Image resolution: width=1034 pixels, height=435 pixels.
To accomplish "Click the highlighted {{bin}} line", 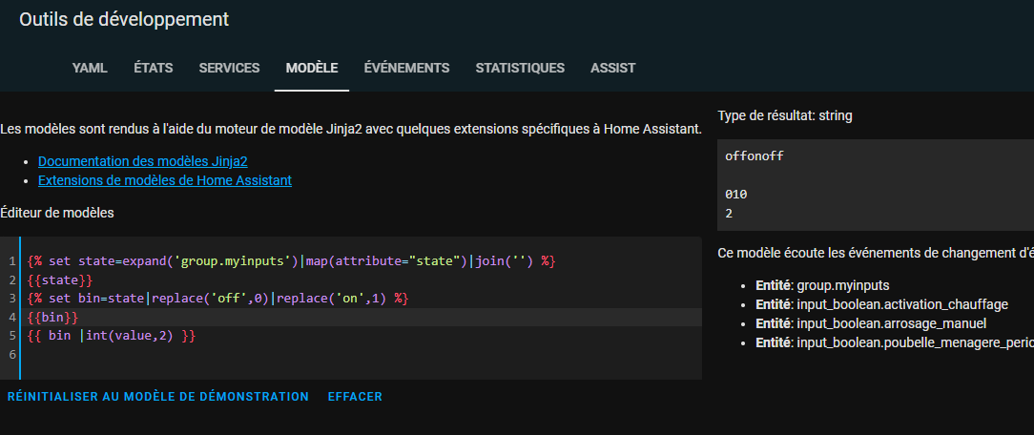I will click(x=53, y=317).
